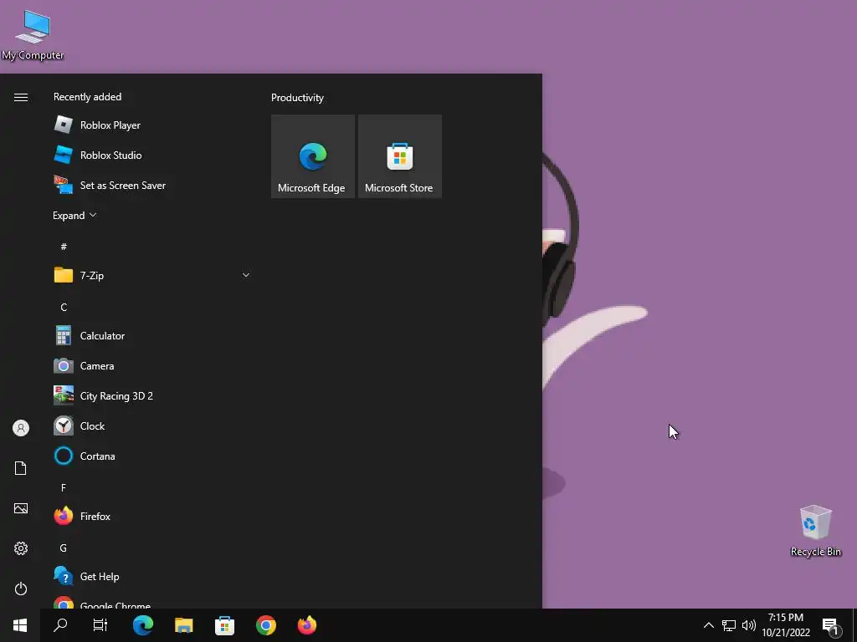
Task: Expand the recently added list
Action: [74, 215]
